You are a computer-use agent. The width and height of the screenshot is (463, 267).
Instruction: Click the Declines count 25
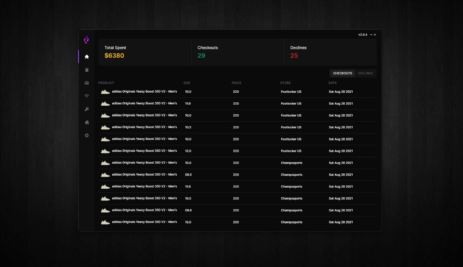[x=294, y=56]
